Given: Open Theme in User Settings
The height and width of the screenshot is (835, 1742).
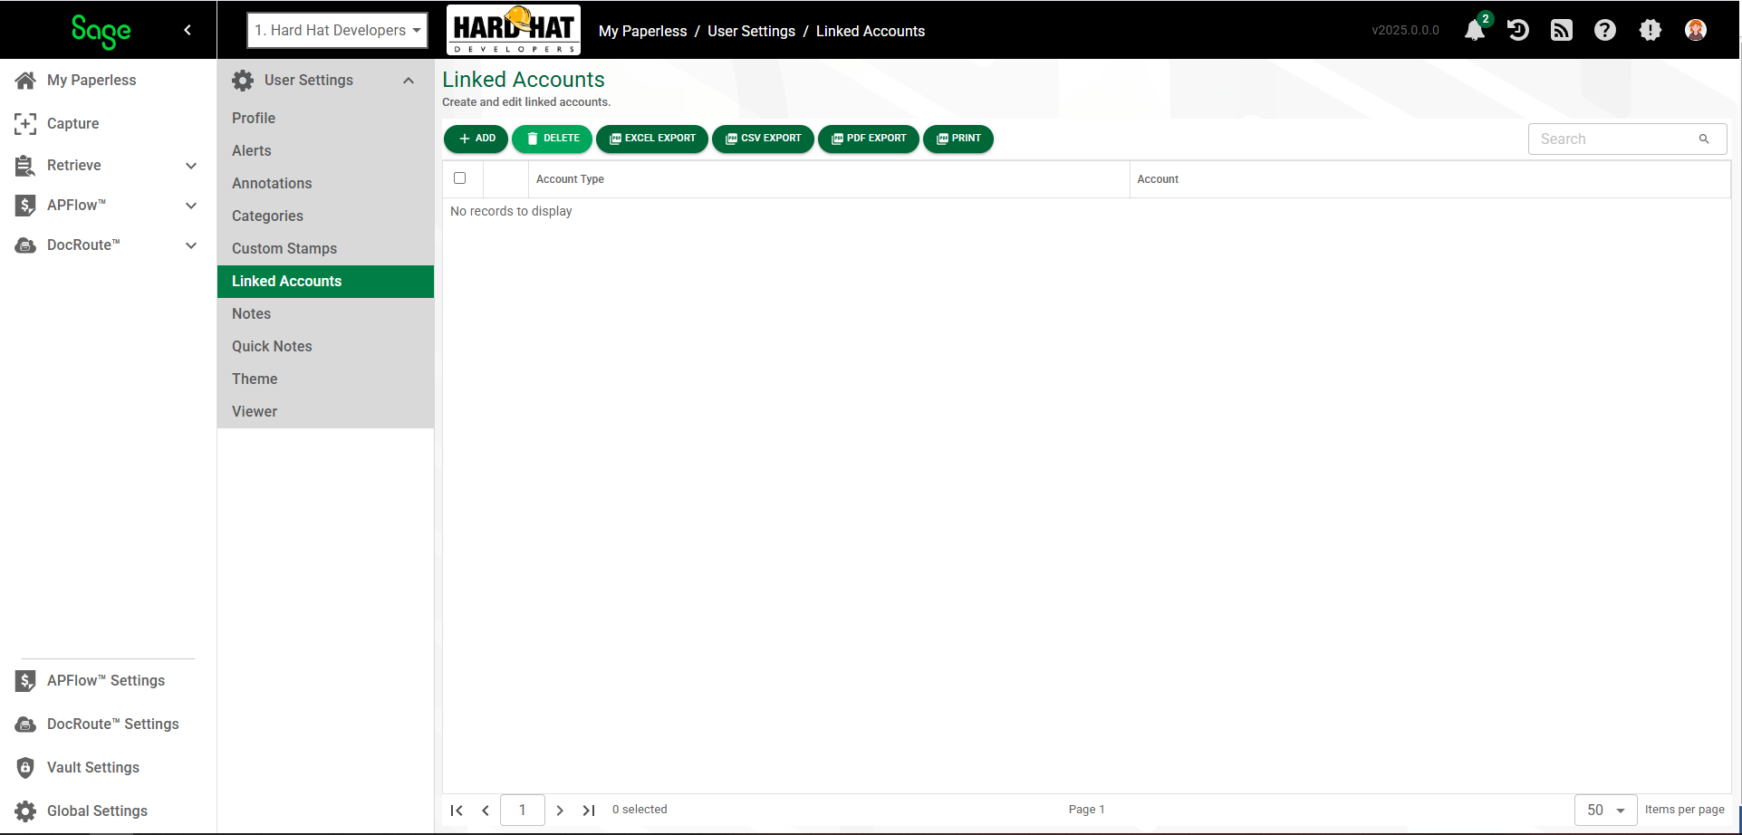Looking at the screenshot, I should pyautogui.click(x=325, y=379).
